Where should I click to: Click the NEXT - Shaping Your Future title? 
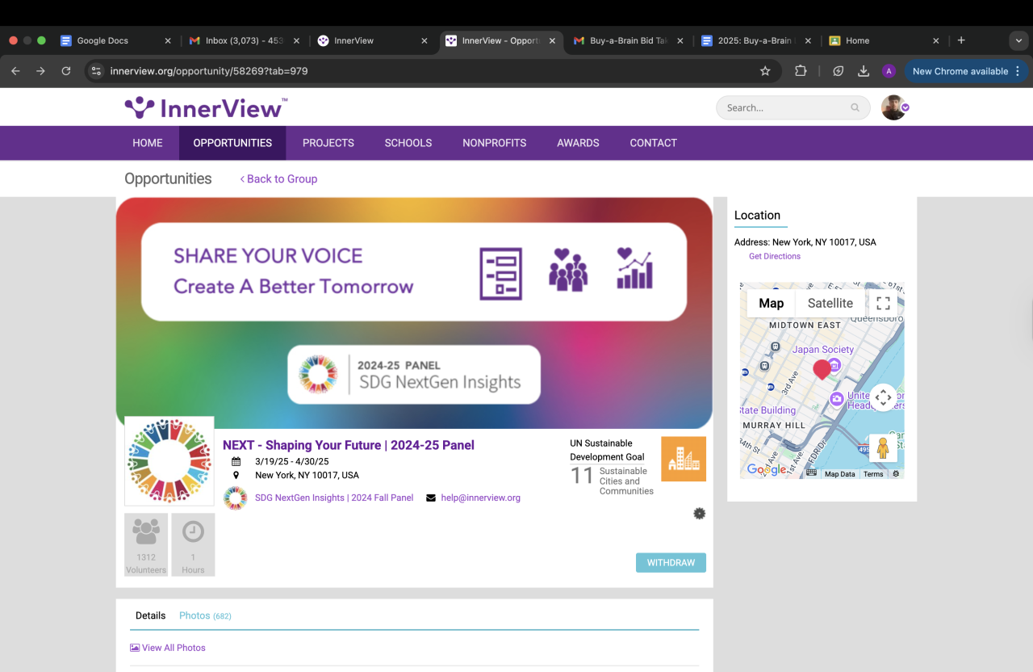coord(349,445)
